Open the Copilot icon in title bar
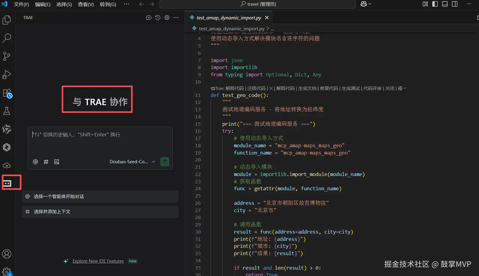 pyautogui.click(x=364, y=4)
